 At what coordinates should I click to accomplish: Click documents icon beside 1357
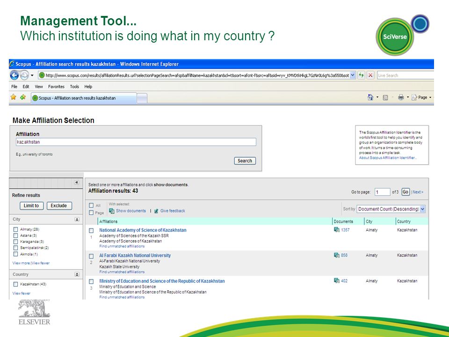tap(336, 230)
